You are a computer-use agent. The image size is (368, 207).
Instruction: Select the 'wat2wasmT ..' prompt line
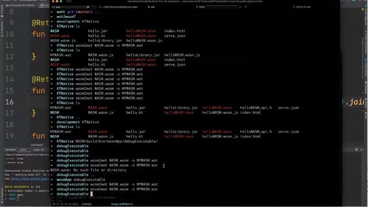pos(66,17)
